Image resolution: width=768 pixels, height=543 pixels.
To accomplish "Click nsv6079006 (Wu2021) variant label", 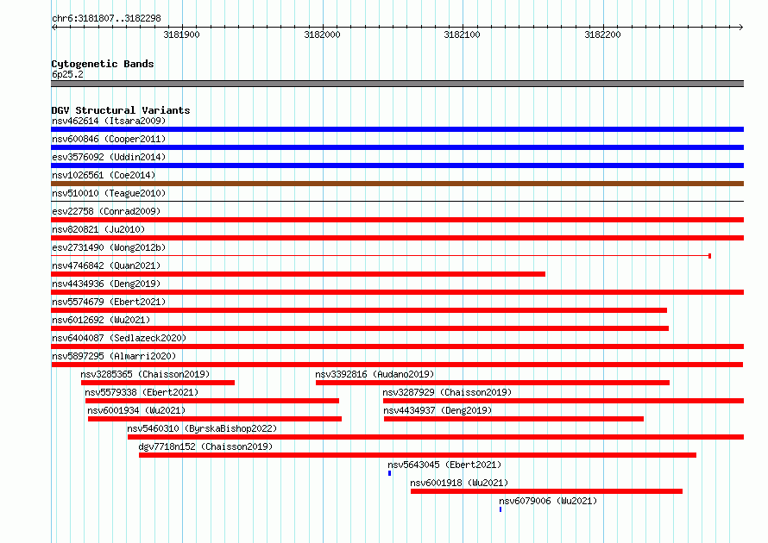I will tap(548, 501).
